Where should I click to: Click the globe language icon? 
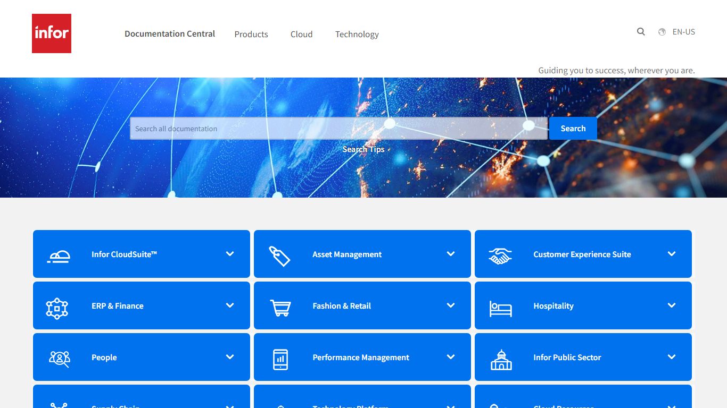(662, 32)
